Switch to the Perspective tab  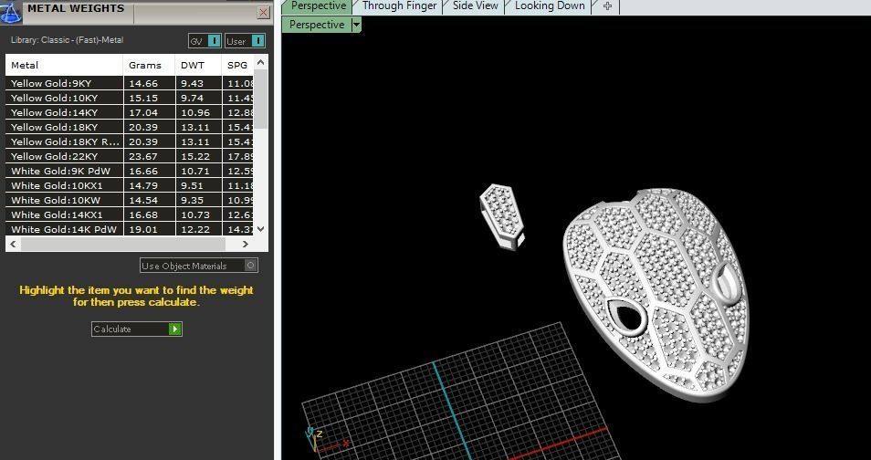[x=319, y=6]
